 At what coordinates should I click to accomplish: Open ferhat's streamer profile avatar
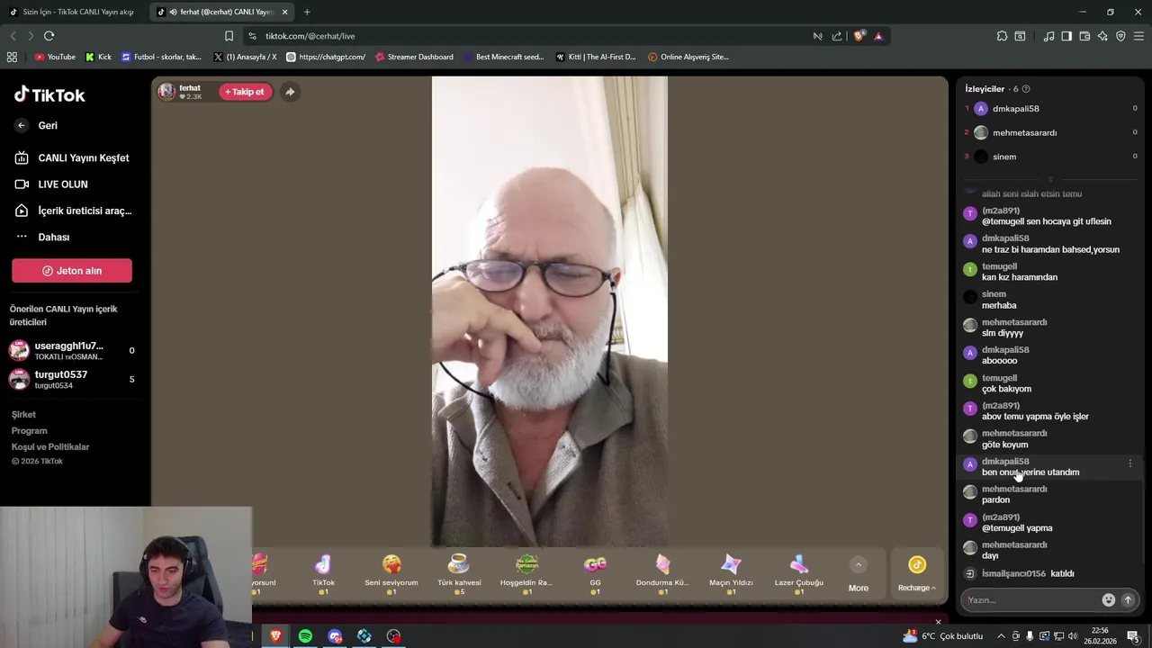pyautogui.click(x=166, y=91)
